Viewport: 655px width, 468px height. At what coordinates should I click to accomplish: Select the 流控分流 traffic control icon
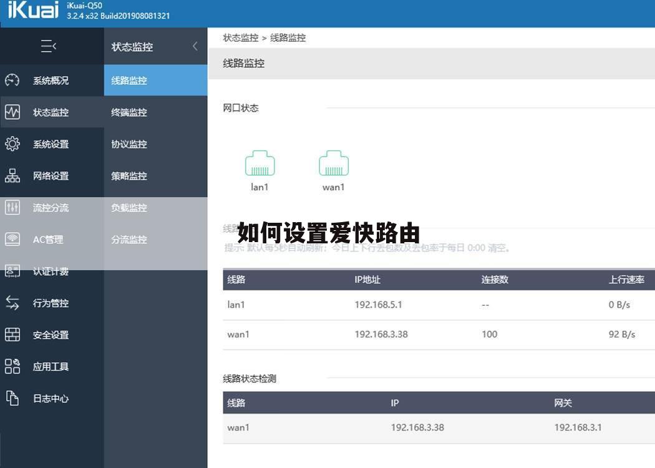tap(12, 208)
